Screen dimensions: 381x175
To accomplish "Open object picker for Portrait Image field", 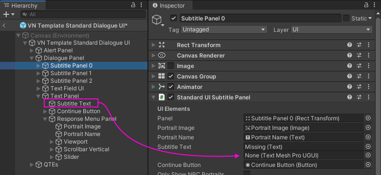I will [368, 128].
